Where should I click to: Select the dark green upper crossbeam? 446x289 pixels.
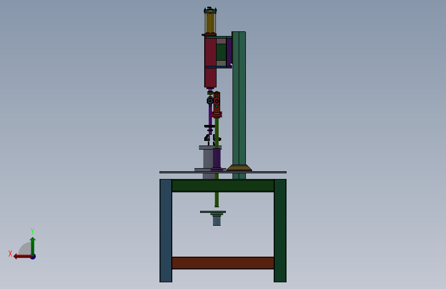click(x=223, y=186)
